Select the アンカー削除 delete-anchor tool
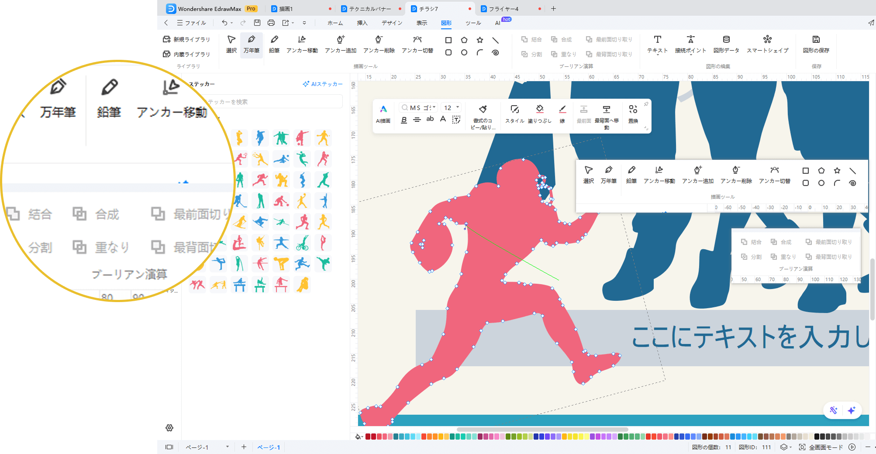This screenshot has height=454, width=876. pos(378,44)
